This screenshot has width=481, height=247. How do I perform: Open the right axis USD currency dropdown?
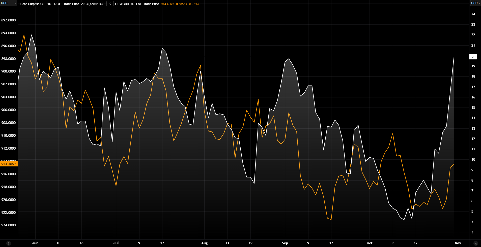point(475,3)
